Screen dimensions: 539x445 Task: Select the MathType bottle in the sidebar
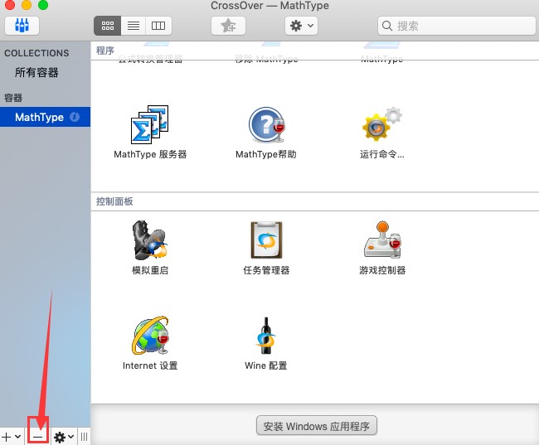45,117
